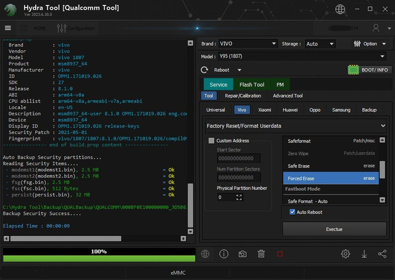Select Safeformat Patch/misc option

tap(331, 141)
